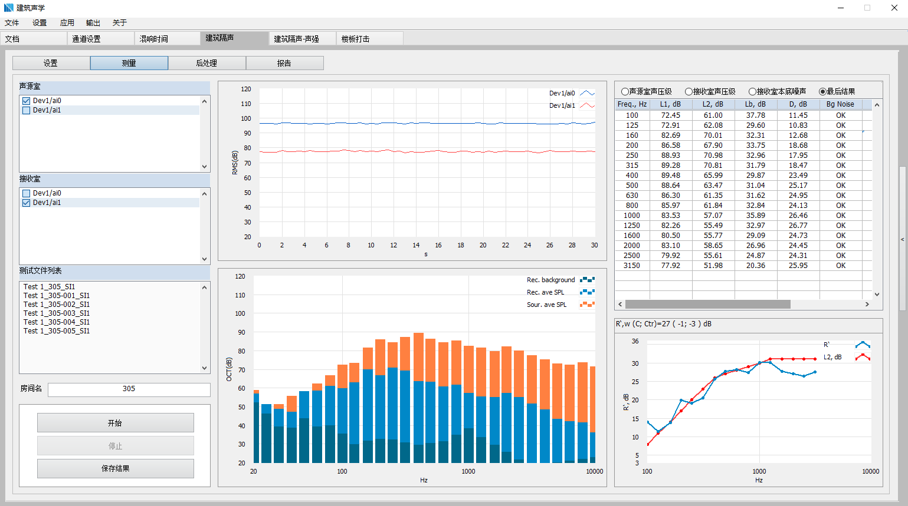Click the results table horizontal scrollbar thumb

pyautogui.click(x=707, y=305)
